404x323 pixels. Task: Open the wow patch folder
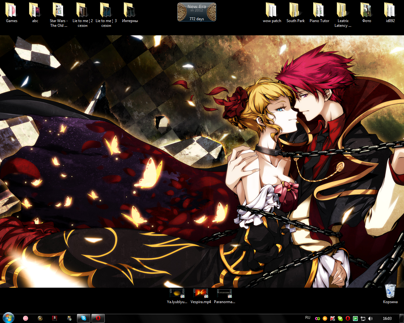272,13
